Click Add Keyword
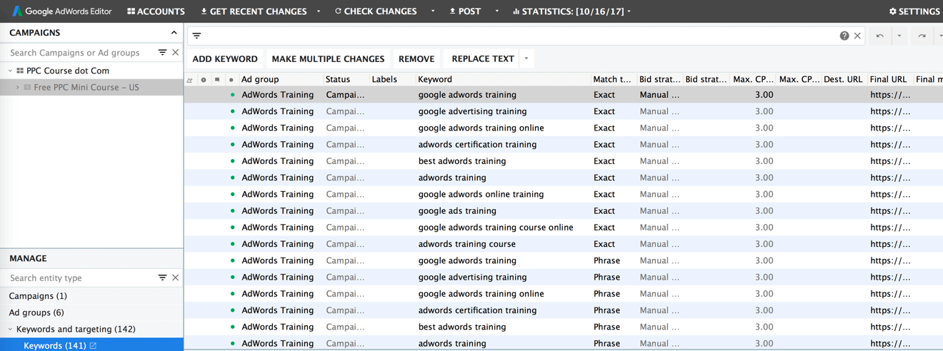The height and width of the screenshot is (351, 943). (x=225, y=58)
